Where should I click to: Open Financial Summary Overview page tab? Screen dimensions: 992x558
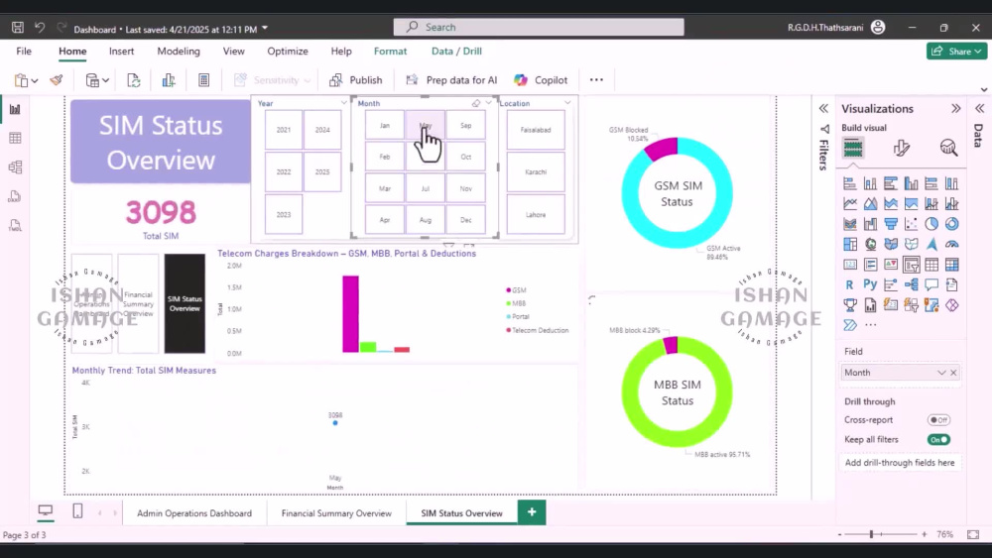pos(336,513)
